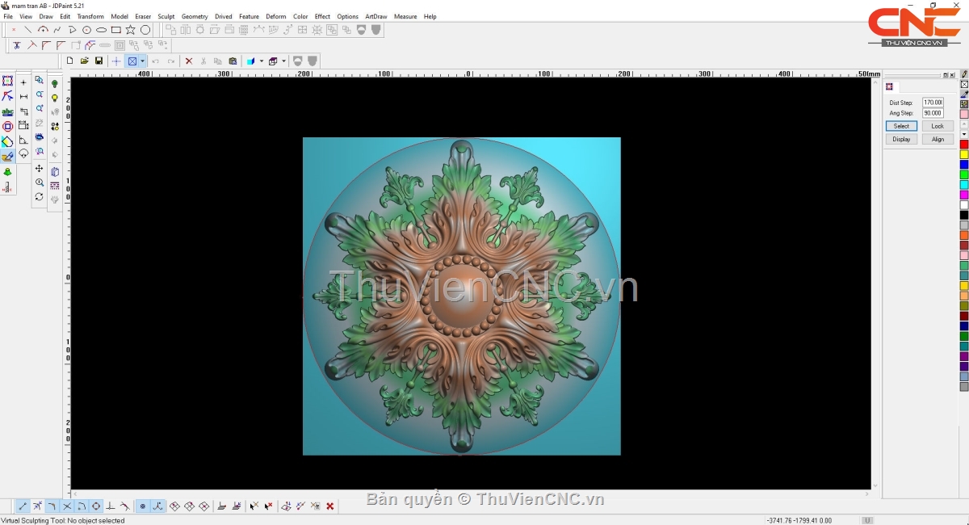
Task: Click the Dist Step input field
Action: pyautogui.click(x=933, y=103)
